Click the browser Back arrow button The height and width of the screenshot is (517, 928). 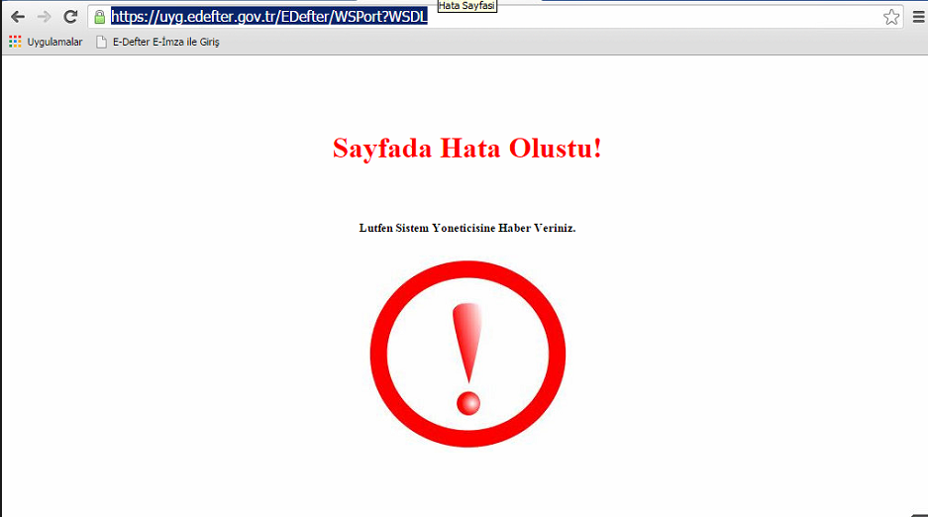pos(18,17)
